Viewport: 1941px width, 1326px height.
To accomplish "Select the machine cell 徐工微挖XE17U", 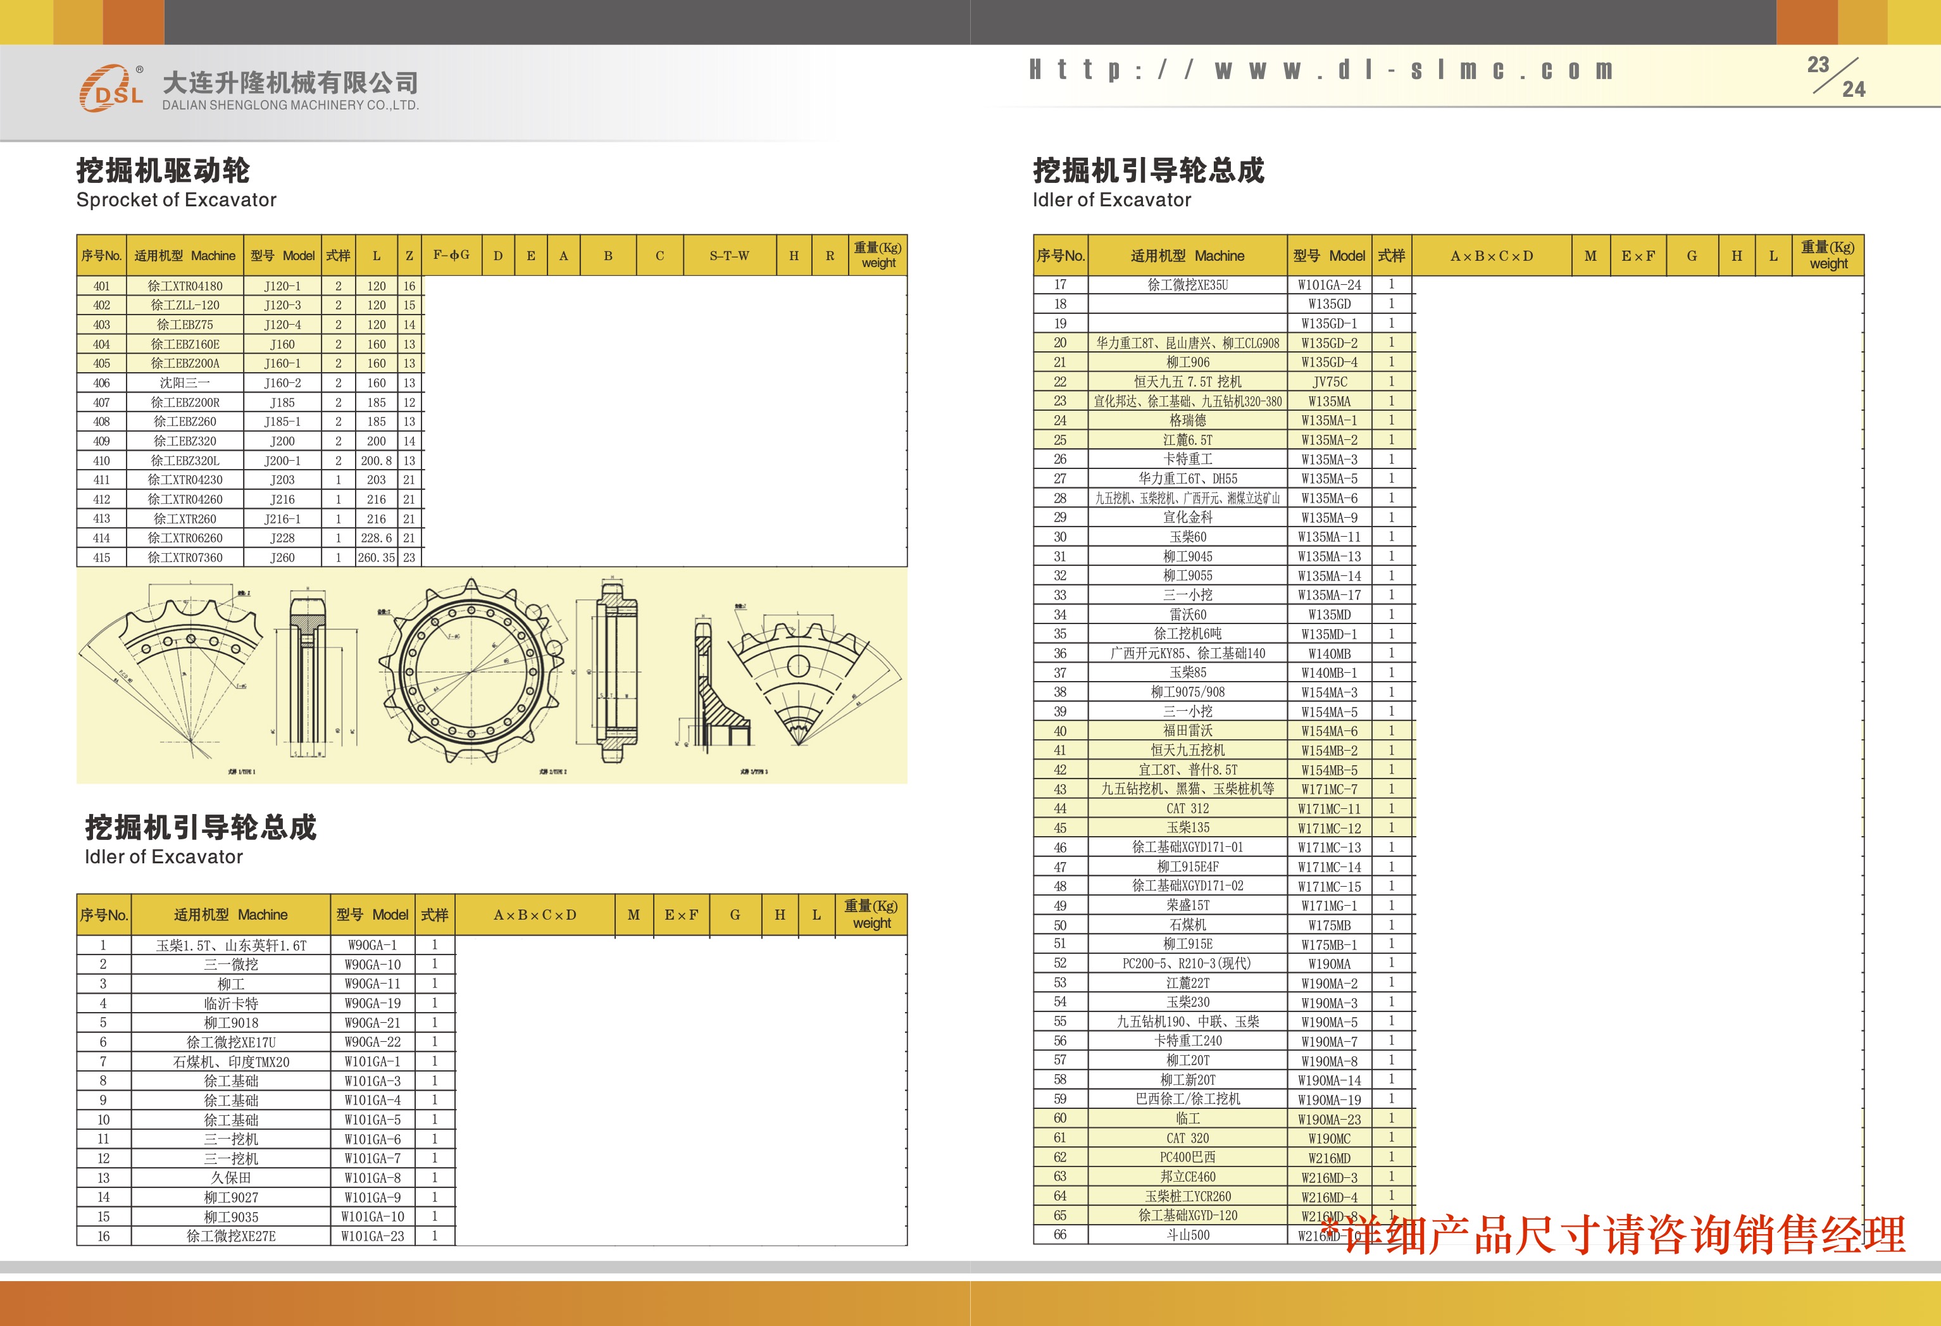I will [x=232, y=1042].
